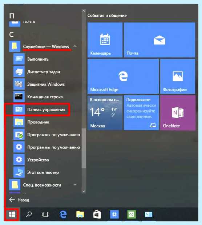Click the Командная строка text label
Viewport: 202px width, 225px height.
pyautogui.click(x=45, y=97)
